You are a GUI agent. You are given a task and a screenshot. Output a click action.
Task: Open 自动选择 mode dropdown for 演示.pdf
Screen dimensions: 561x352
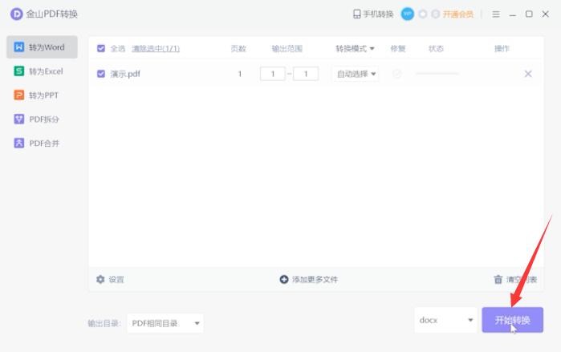tap(356, 74)
